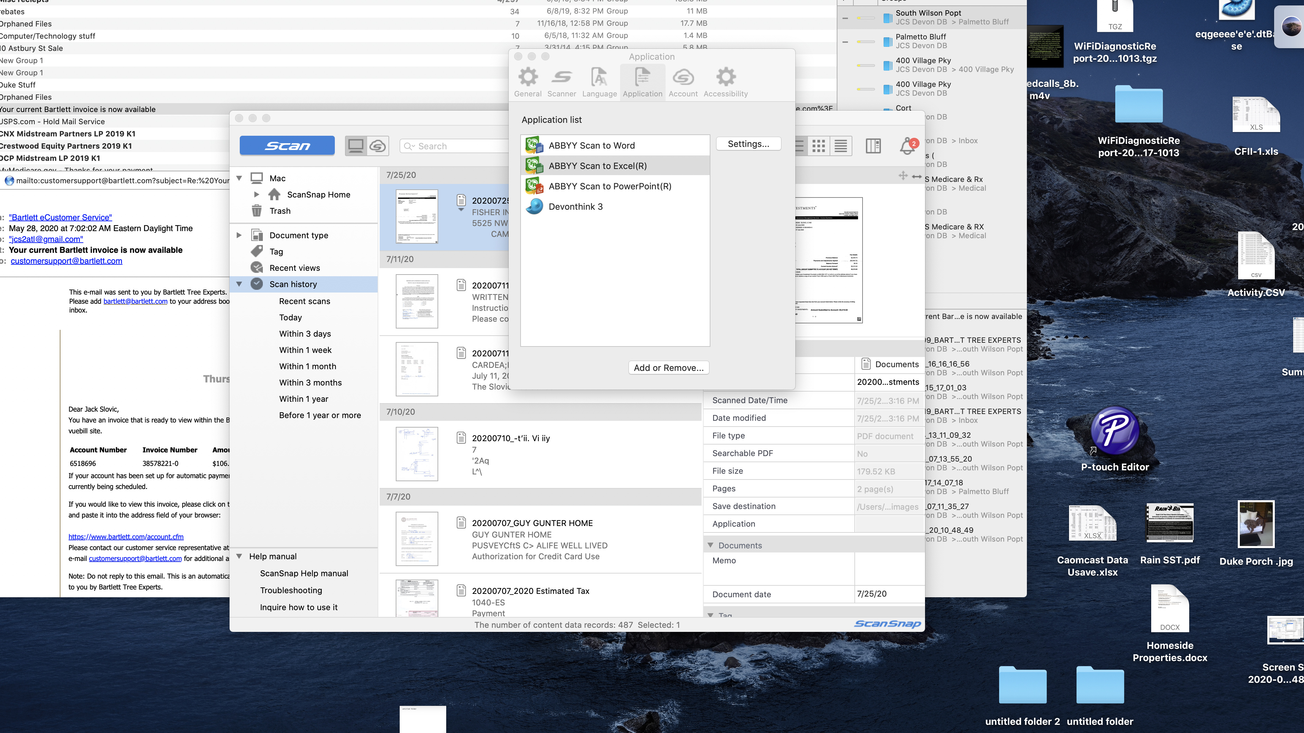This screenshot has width=1304, height=733.
Task: Click the Recent views icon in sidebar
Action: [257, 268]
